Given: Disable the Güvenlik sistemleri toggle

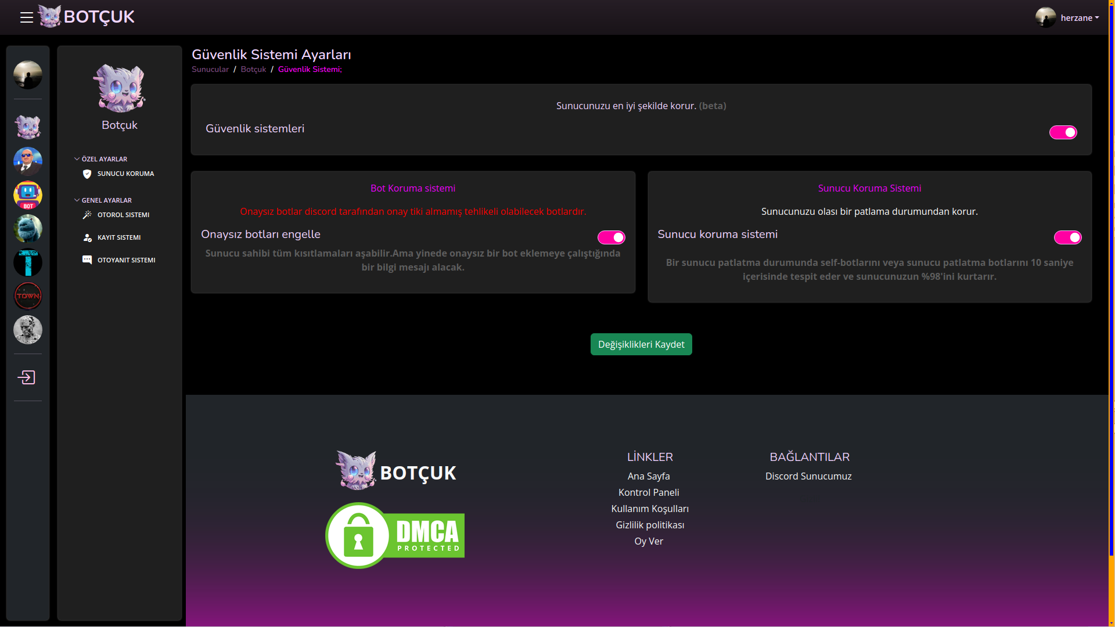Looking at the screenshot, I should [x=1063, y=132].
